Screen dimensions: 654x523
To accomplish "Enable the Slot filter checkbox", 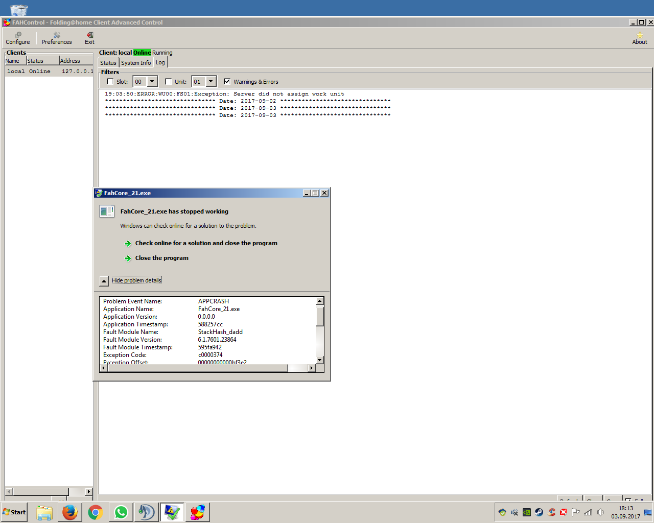I will (110, 81).
